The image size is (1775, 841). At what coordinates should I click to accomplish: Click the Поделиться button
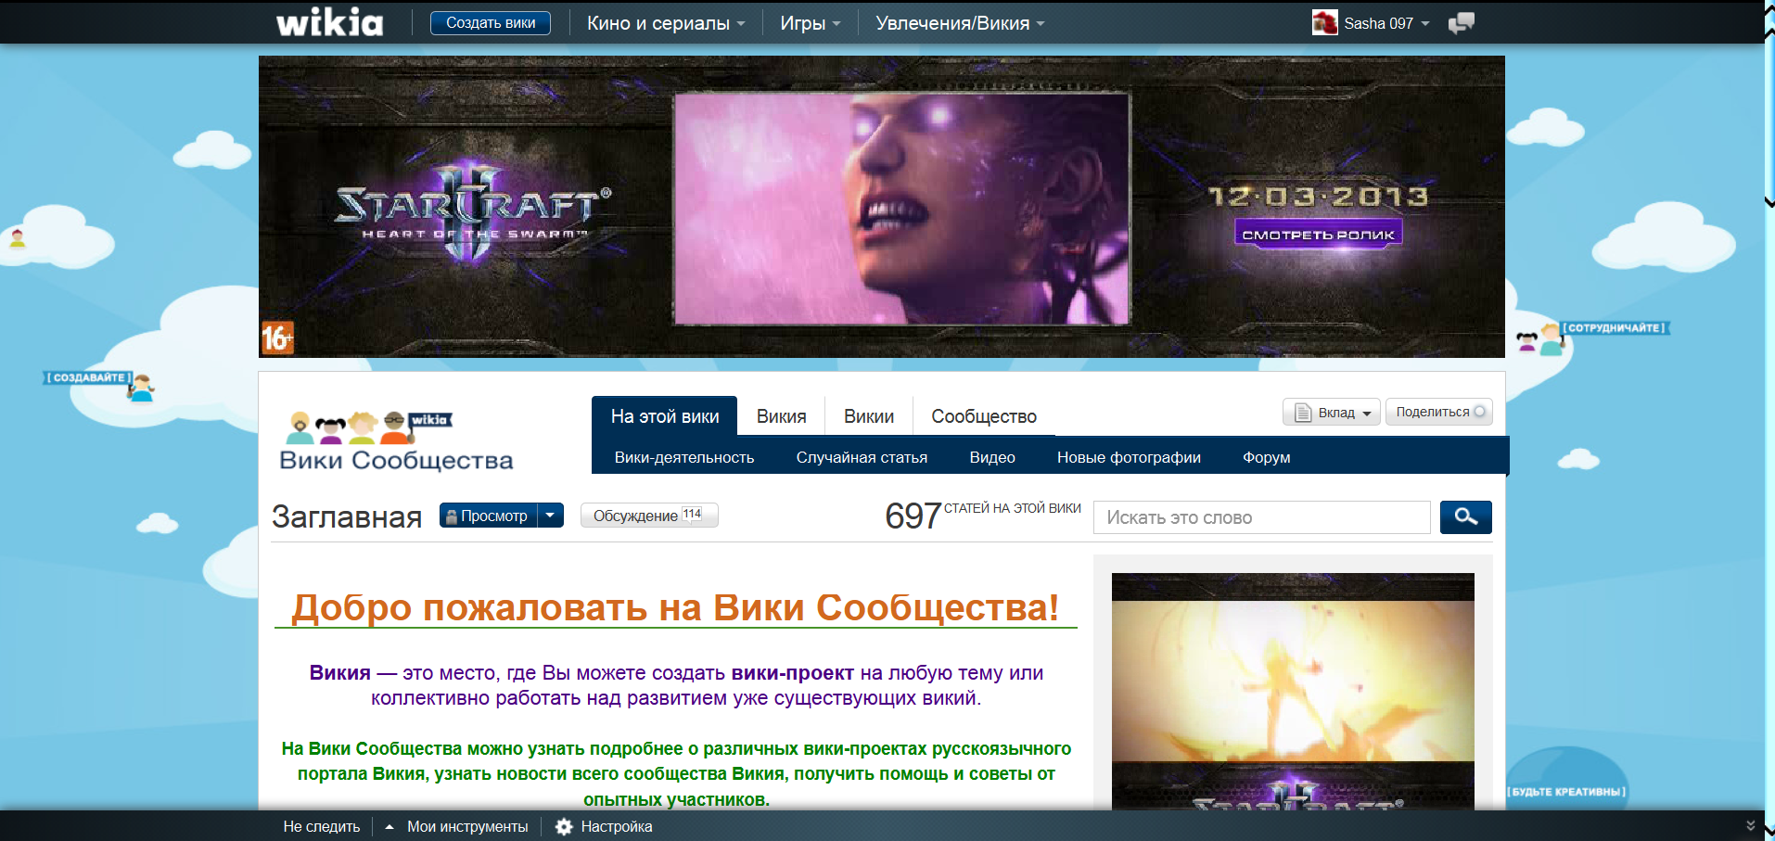pyautogui.click(x=1438, y=412)
